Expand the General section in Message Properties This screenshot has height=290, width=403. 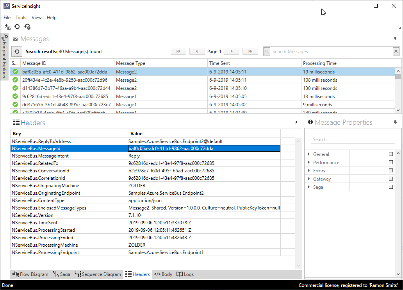[310, 154]
